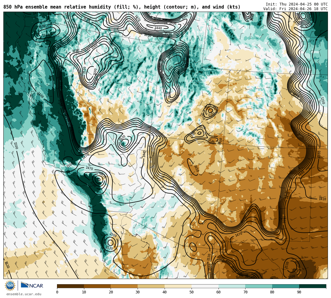
Task: Click the Init: Thu 2024-04-25 00 UTC text
Action: coord(296,4)
